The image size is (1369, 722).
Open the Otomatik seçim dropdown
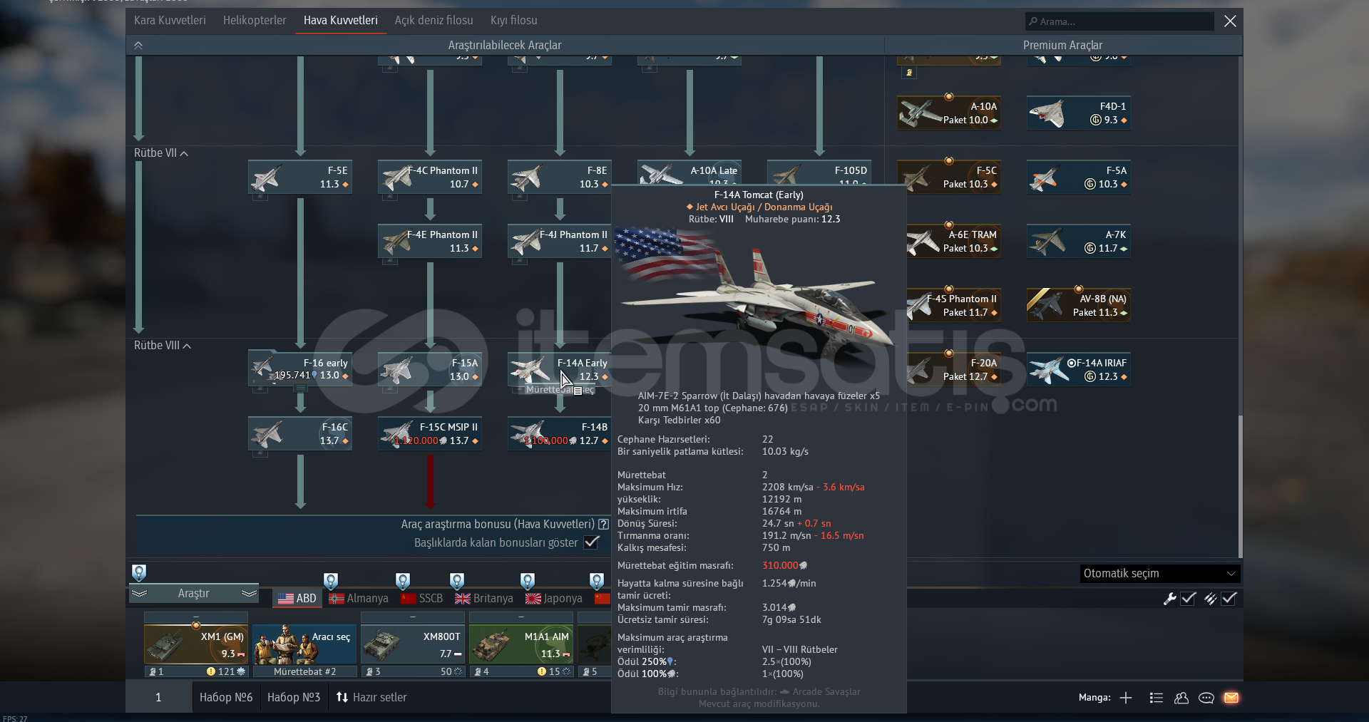click(x=1160, y=573)
